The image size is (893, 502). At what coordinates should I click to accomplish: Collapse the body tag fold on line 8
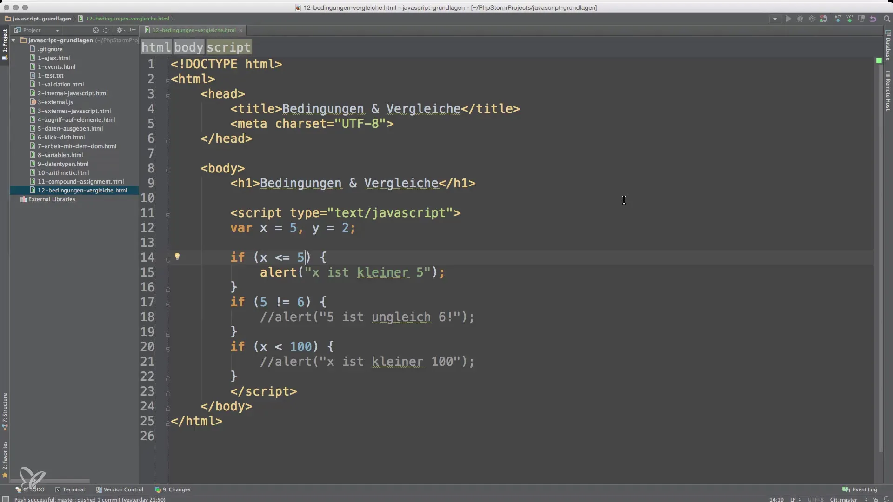coord(168,171)
